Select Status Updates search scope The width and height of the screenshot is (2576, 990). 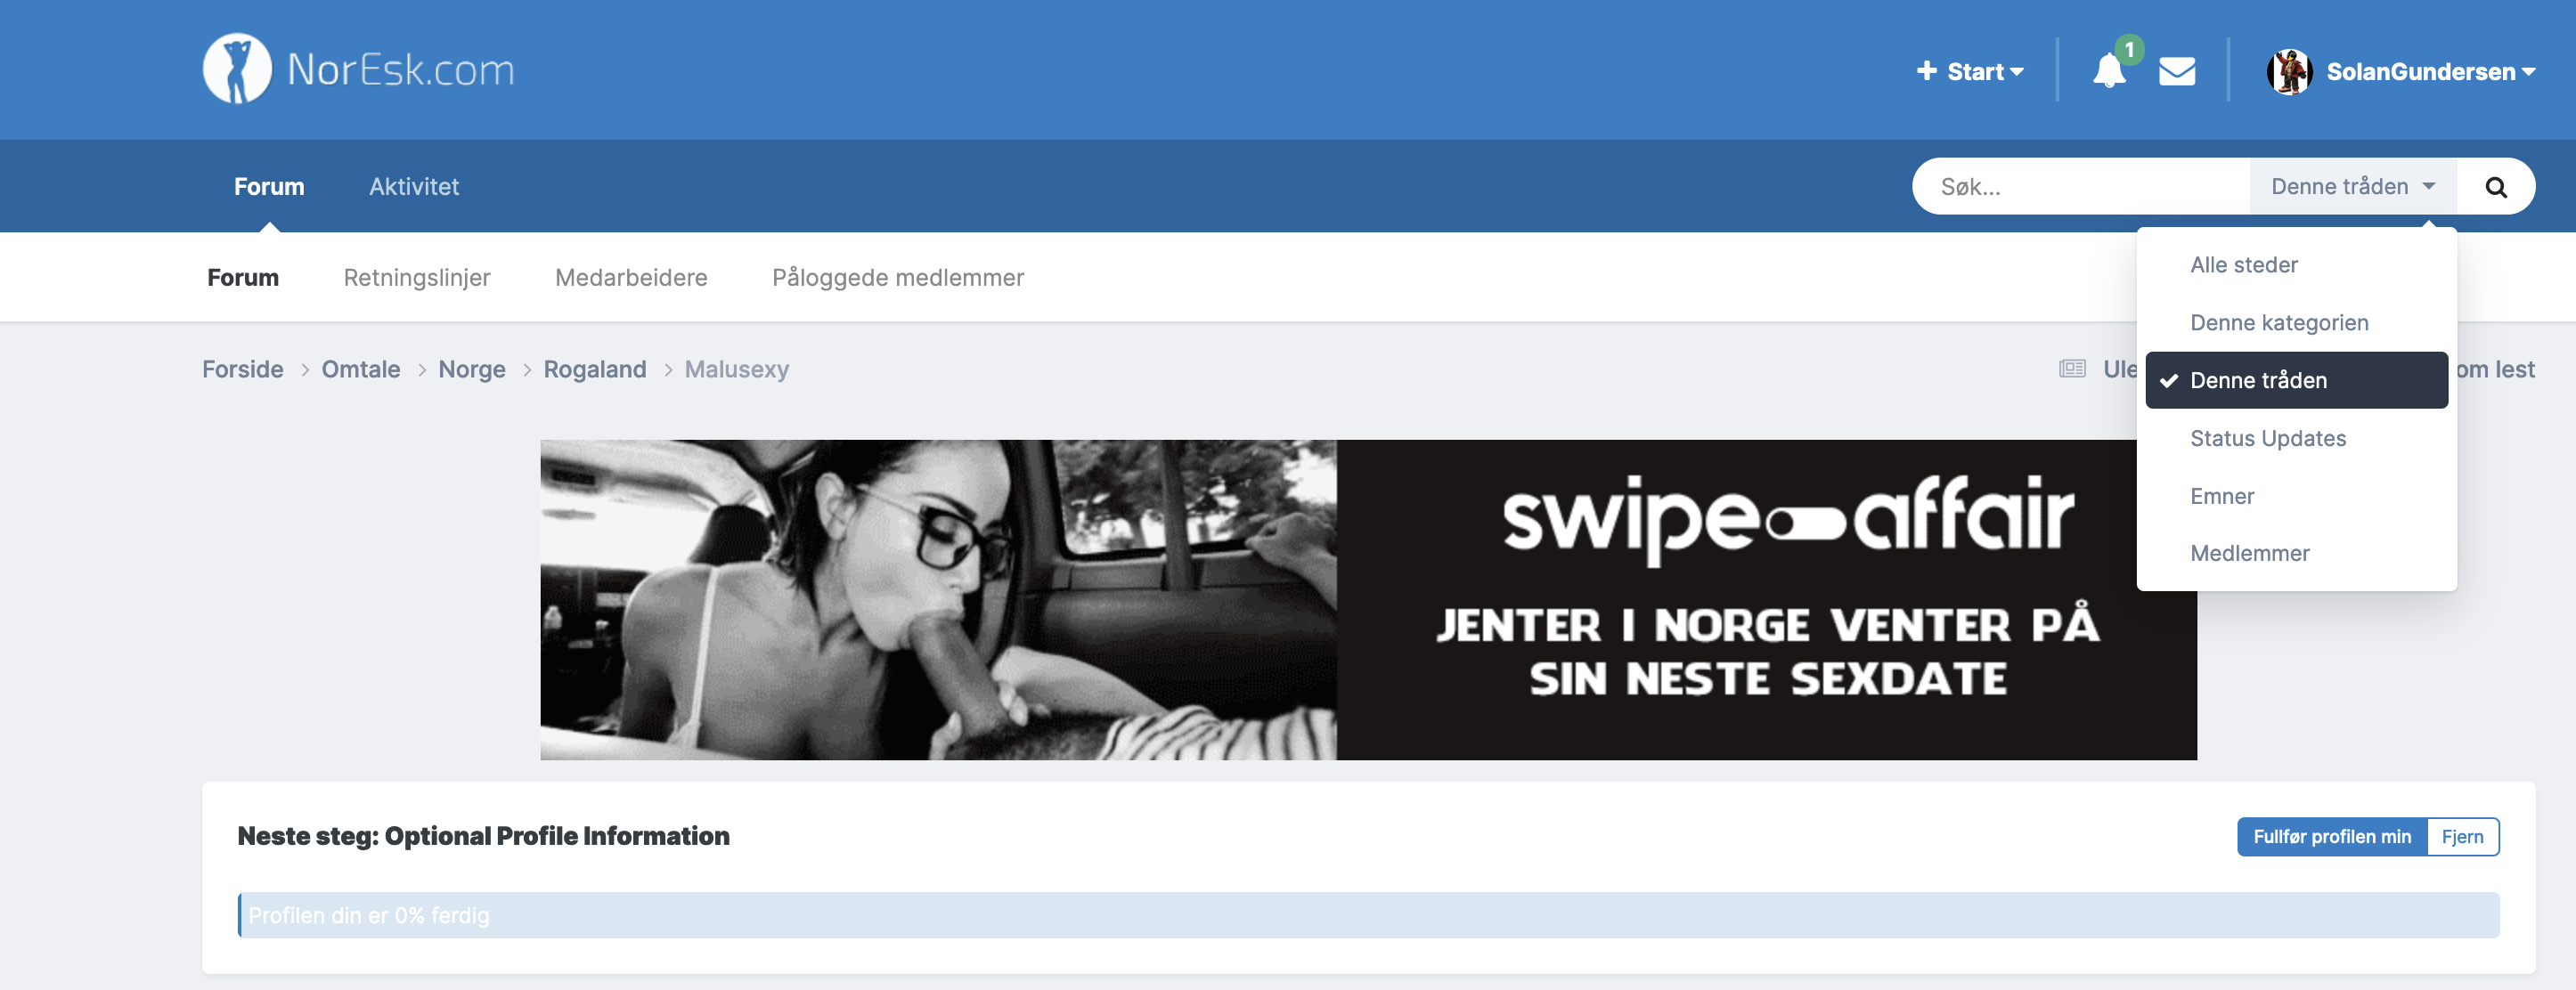2296,438
